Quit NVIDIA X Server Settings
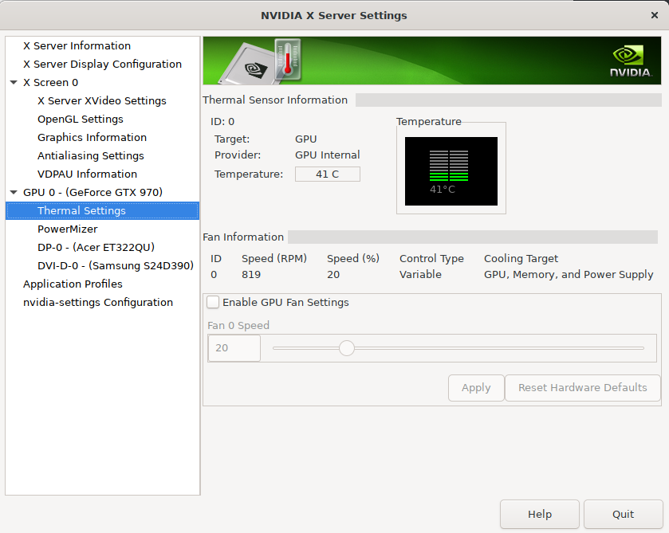The image size is (669, 533). point(623,514)
